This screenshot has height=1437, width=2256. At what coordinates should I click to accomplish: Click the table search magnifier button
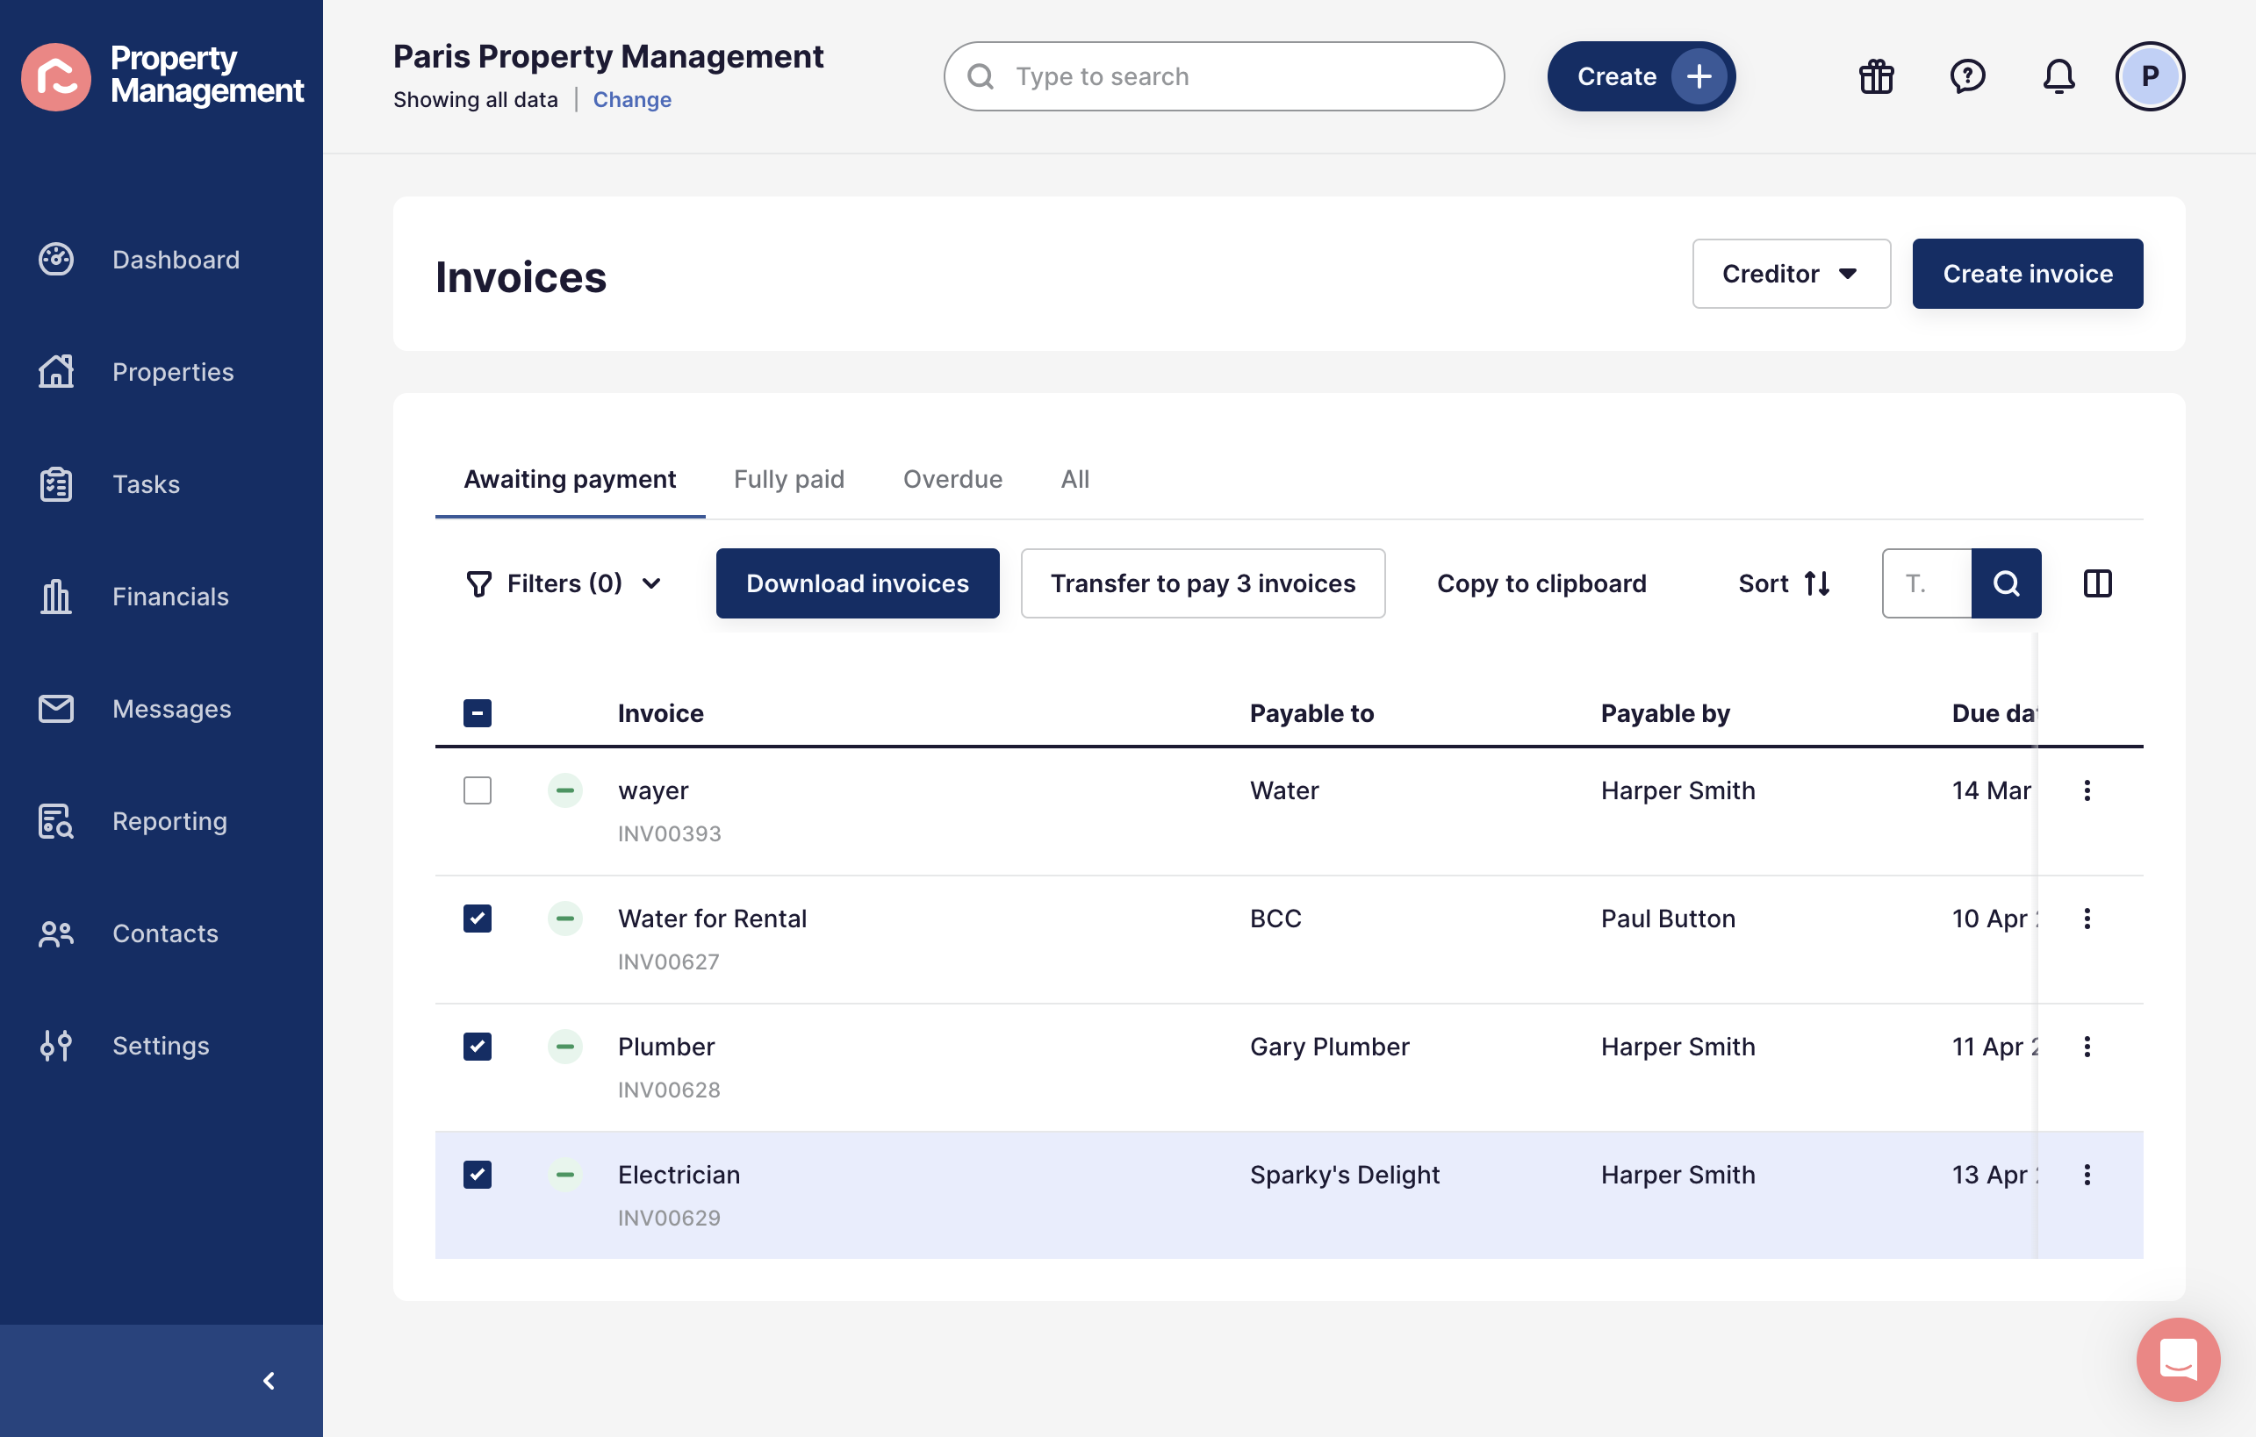(x=2006, y=583)
